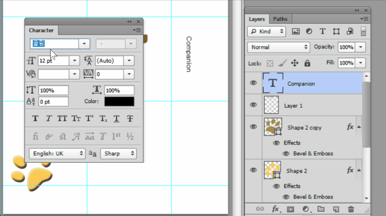Lock image pixels with brush icon

click(283, 63)
